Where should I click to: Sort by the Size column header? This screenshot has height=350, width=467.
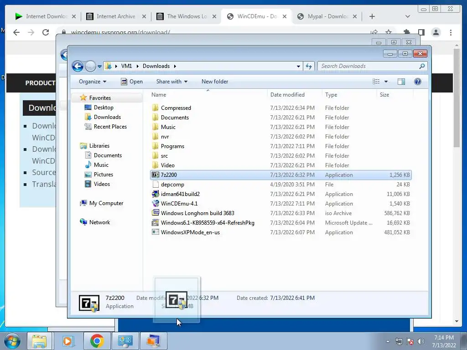(384, 95)
